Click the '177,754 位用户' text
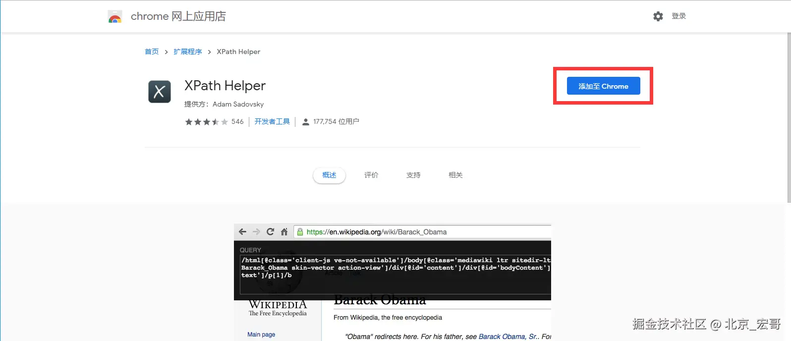The height and width of the screenshot is (341, 791). 336,121
